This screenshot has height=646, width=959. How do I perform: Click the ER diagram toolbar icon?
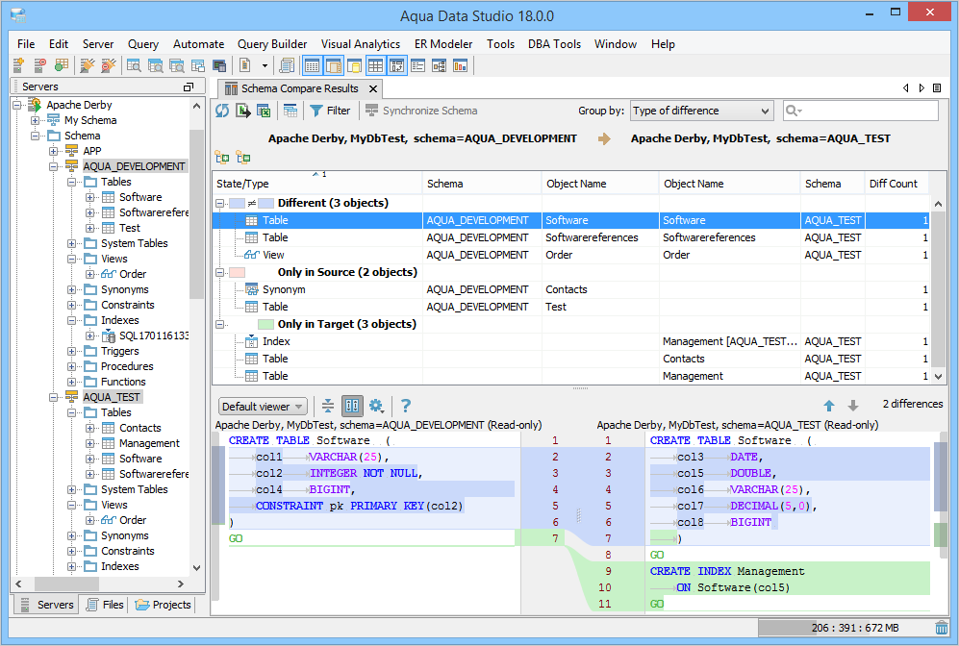(x=440, y=65)
